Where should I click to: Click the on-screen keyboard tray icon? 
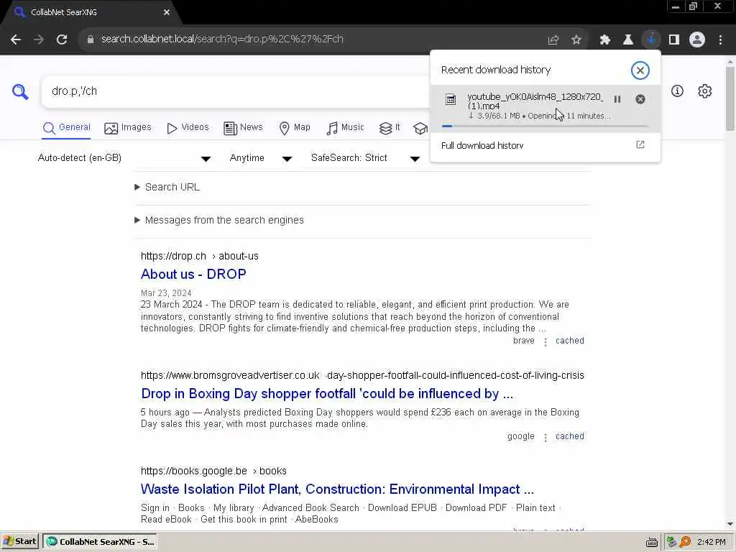click(651, 542)
